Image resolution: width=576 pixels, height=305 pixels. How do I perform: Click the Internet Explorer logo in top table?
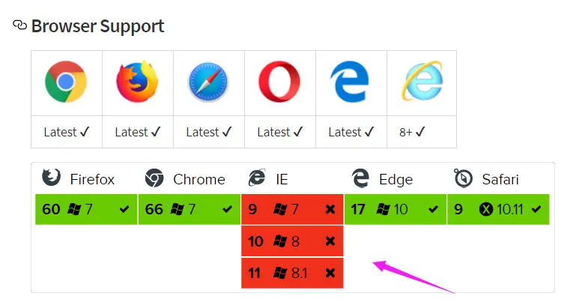(x=422, y=82)
